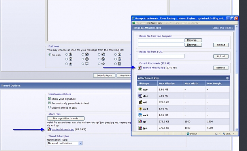Click the Submit Reply button

click(104, 75)
